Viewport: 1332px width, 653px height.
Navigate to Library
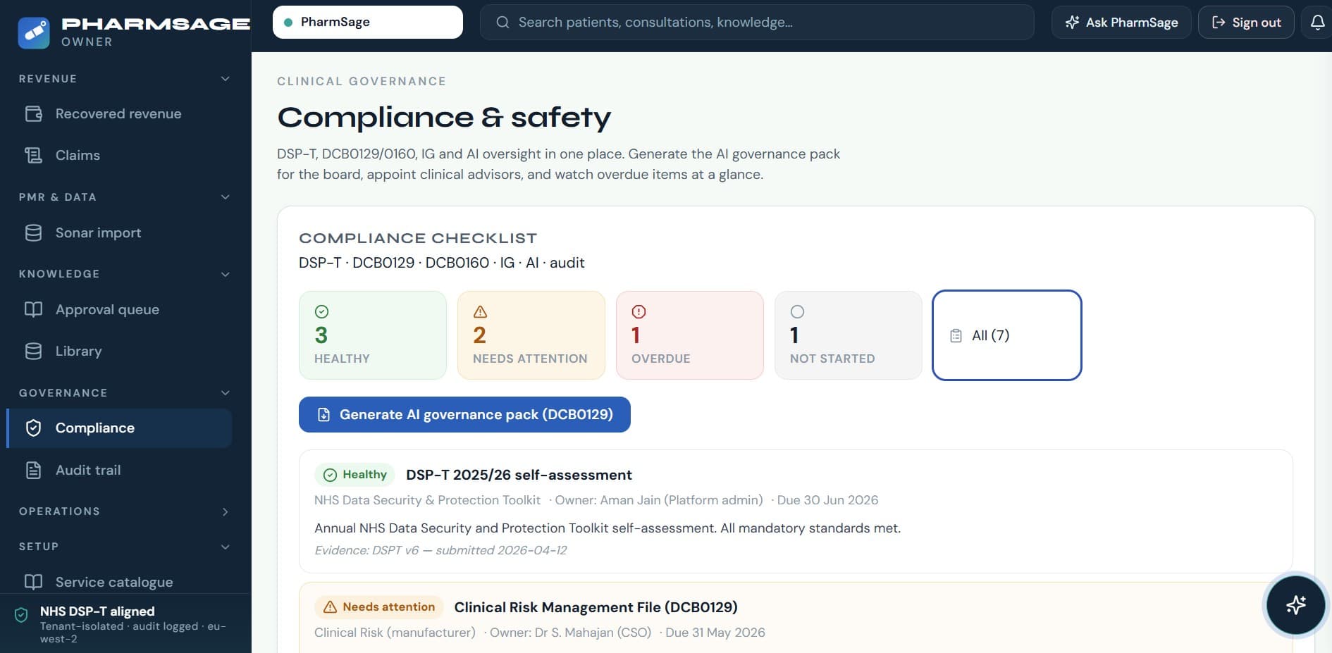pos(119,351)
